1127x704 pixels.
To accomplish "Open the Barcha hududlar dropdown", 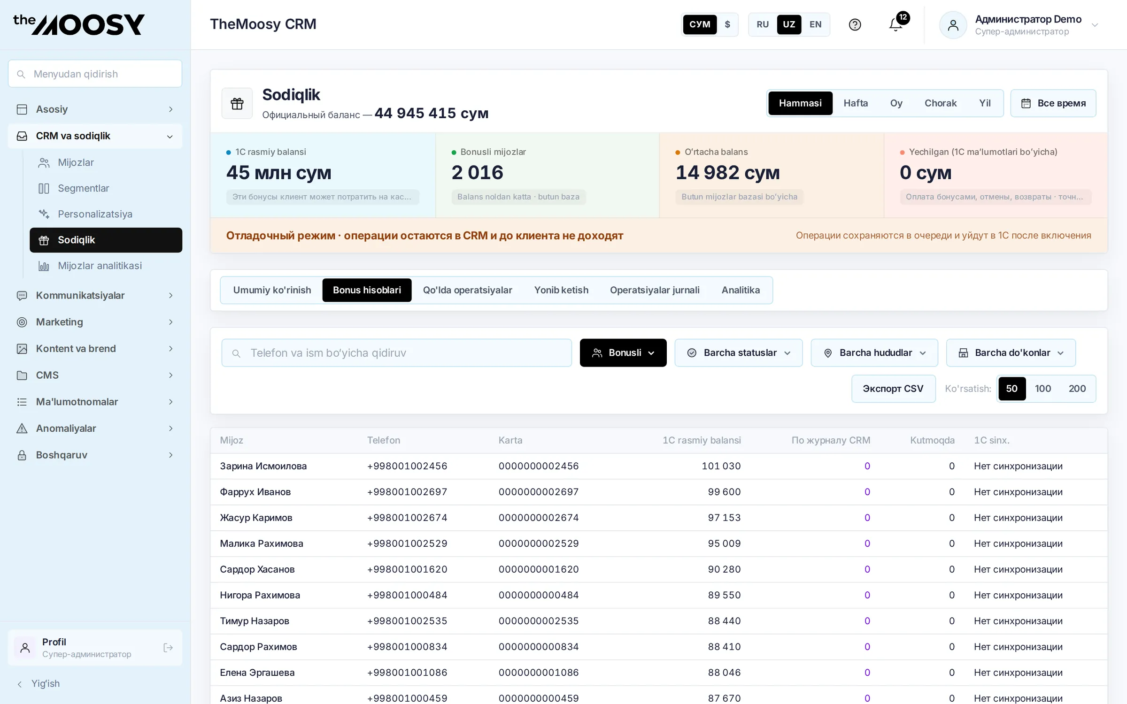I will coord(874,353).
